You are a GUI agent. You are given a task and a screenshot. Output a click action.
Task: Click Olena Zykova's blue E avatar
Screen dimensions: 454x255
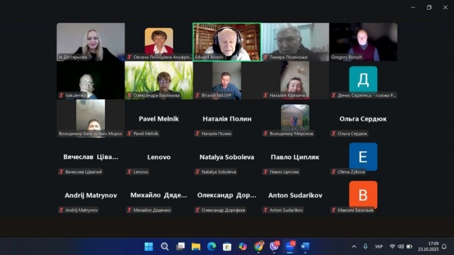pos(363,157)
